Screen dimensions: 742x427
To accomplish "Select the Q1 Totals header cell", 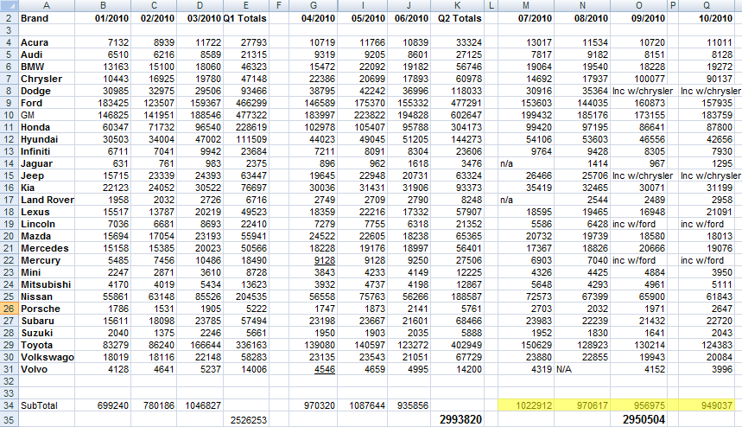I will click(x=245, y=18).
